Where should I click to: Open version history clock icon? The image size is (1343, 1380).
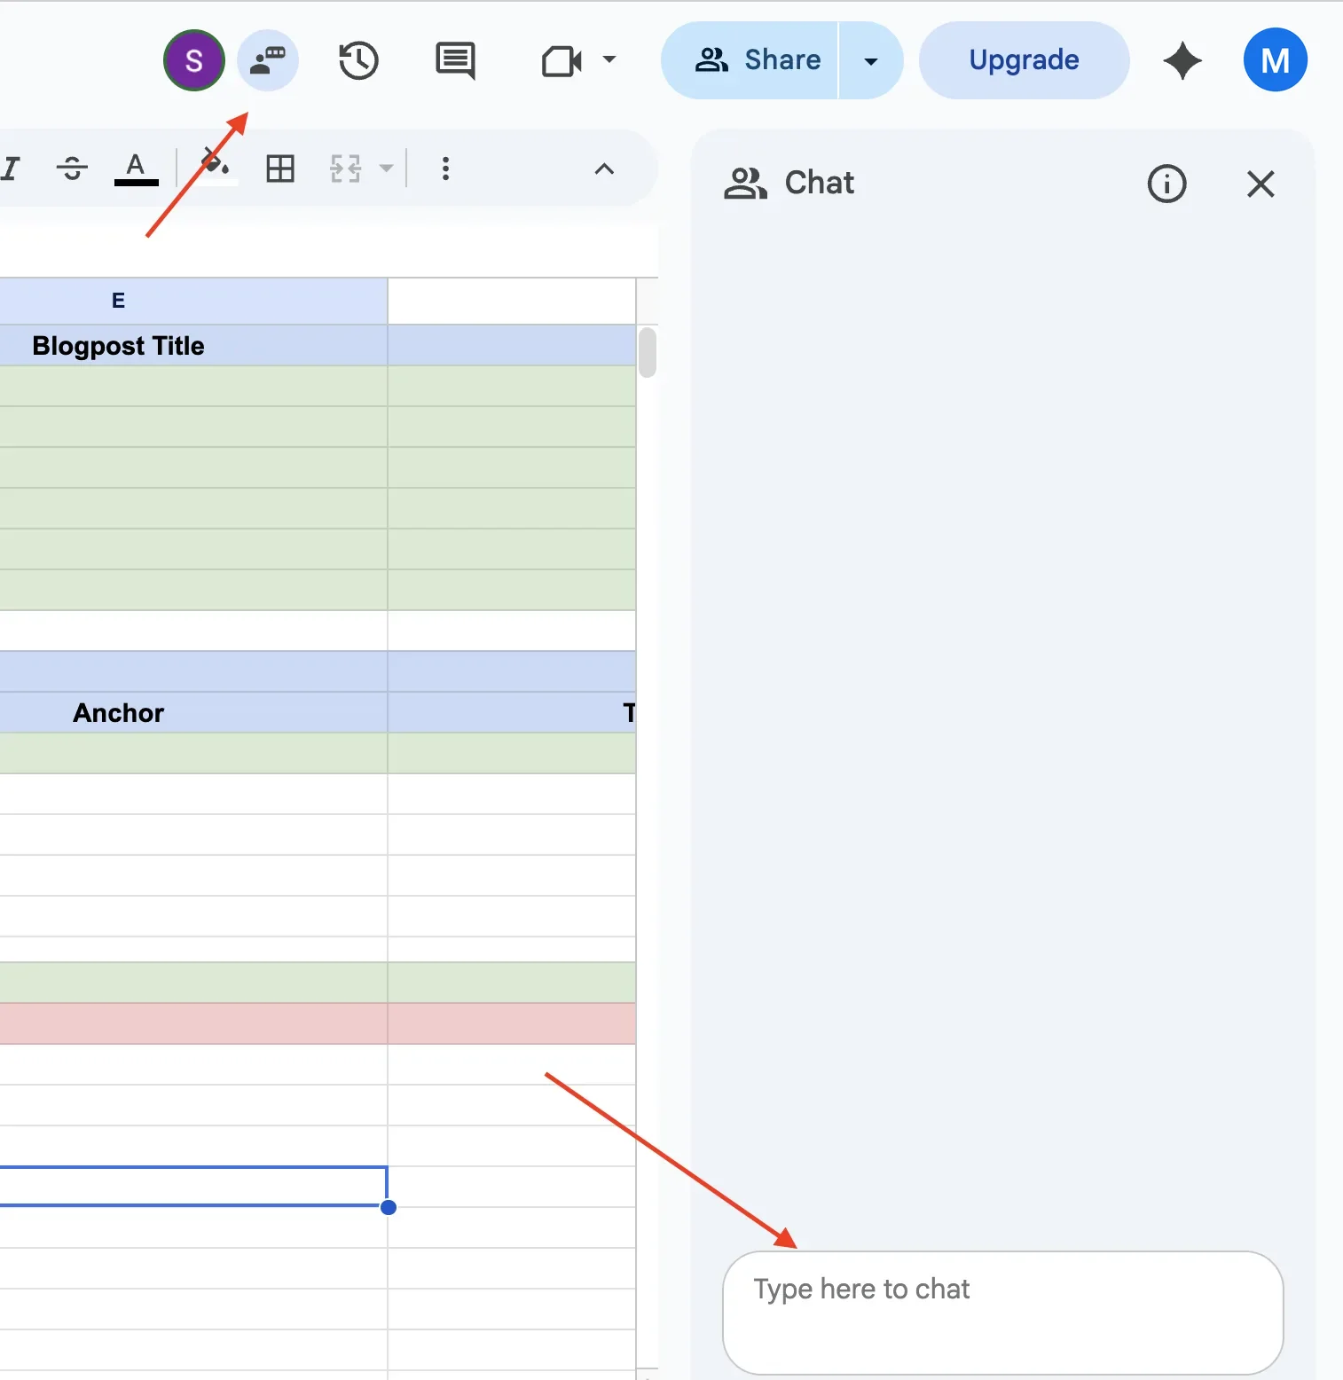358,60
